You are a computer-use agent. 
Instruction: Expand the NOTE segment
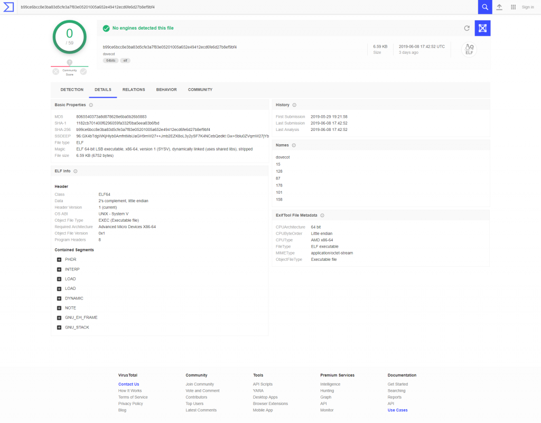(59, 308)
